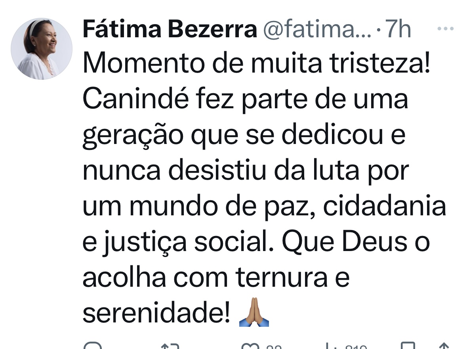
Task: Open the Fátima Bezerra display name
Action: tap(170, 29)
